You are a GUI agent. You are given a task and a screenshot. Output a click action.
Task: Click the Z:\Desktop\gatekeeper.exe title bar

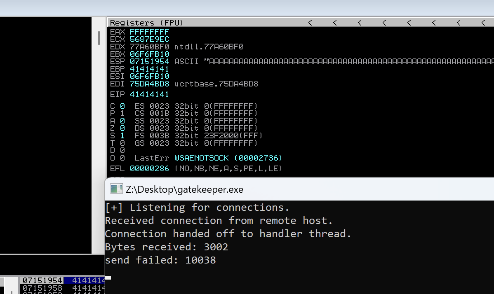[x=289, y=189]
